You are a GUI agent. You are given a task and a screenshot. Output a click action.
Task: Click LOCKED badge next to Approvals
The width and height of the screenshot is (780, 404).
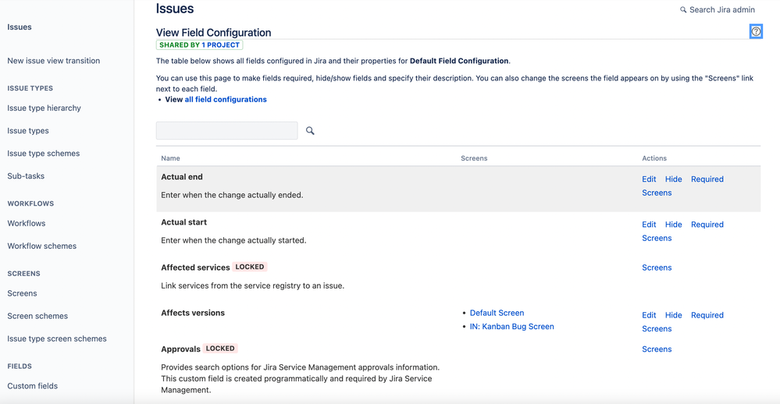pyautogui.click(x=220, y=349)
